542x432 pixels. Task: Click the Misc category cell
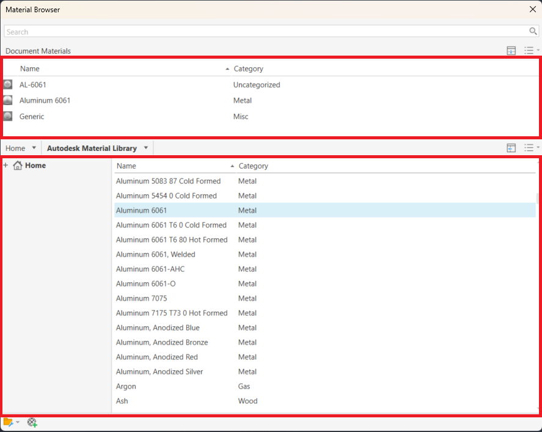(x=241, y=117)
